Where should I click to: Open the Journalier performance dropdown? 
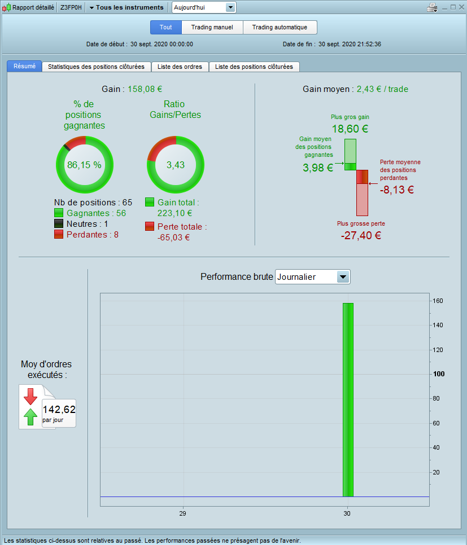pos(312,277)
